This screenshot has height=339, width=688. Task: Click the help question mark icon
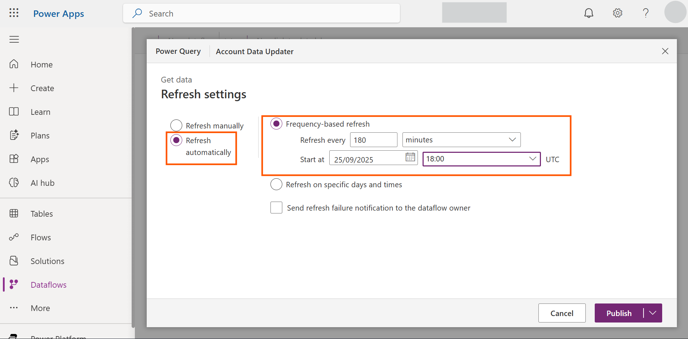click(646, 13)
